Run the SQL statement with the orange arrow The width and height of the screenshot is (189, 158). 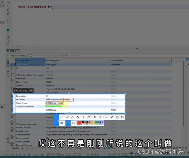click(x=8, y=2)
